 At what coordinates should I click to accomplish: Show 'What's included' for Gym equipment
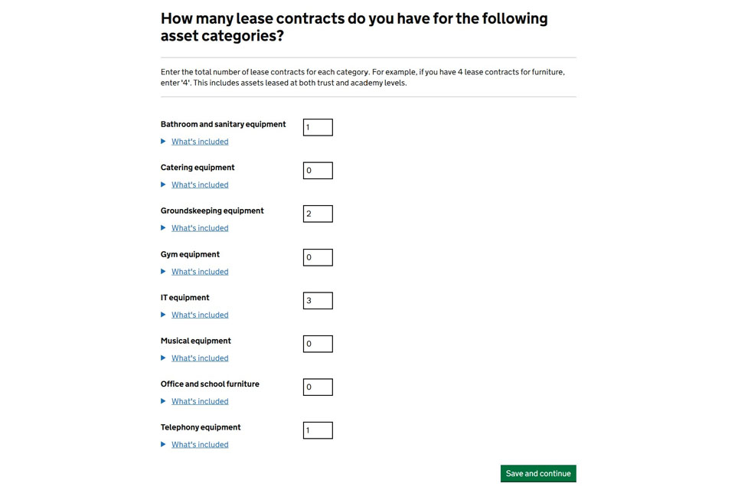(200, 272)
